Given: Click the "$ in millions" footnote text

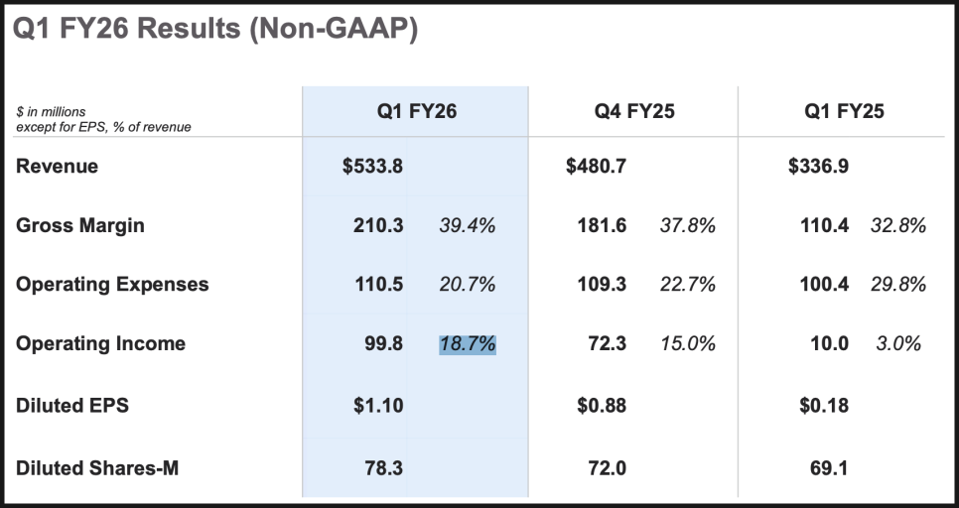Looking at the screenshot, I should click(x=50, y=112).
